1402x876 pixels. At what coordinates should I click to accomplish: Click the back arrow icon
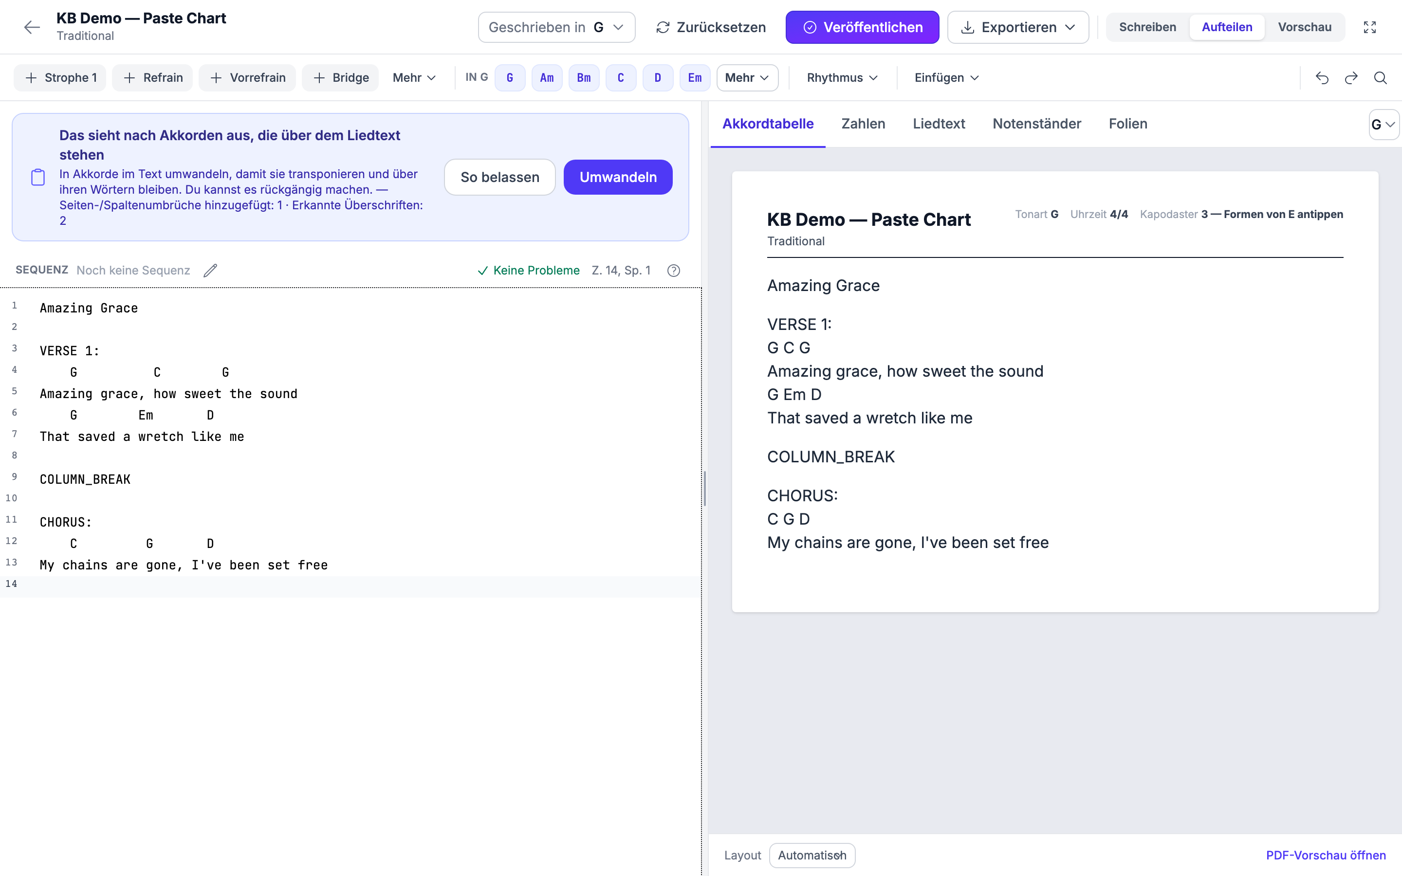[32, 27]
